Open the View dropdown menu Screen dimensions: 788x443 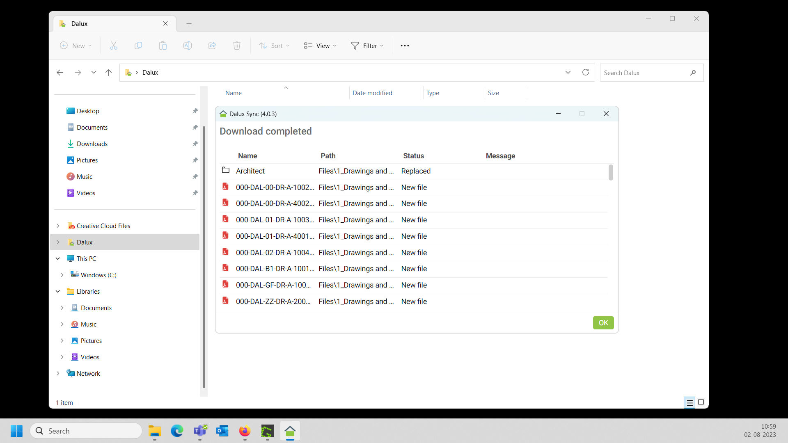(320, 46)
